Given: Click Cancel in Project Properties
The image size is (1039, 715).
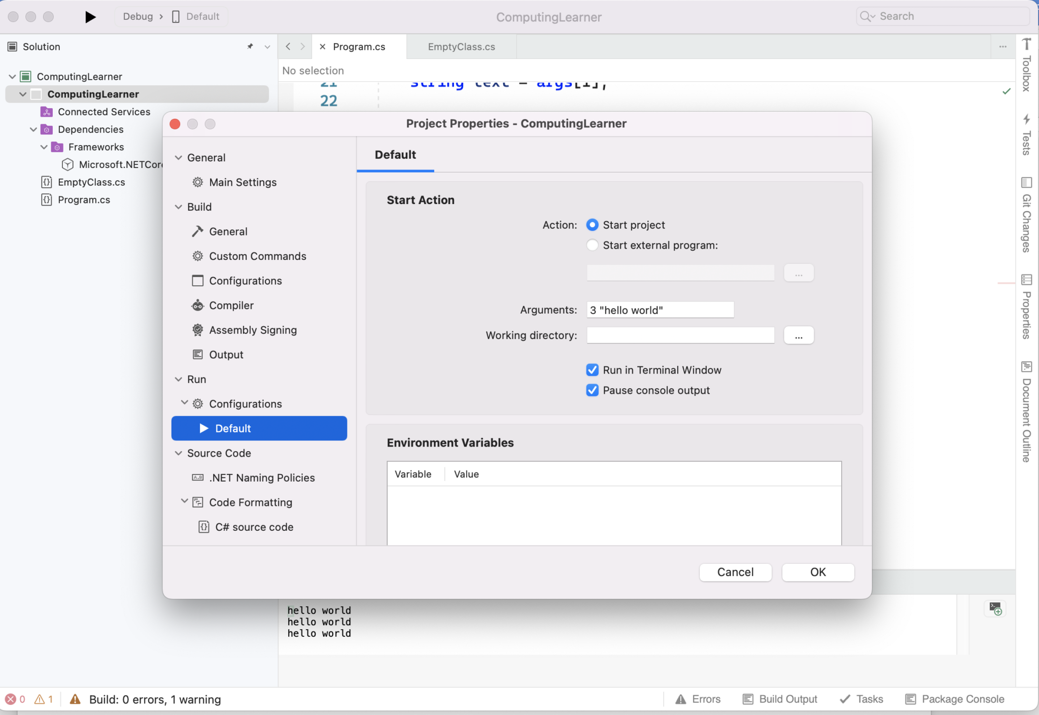Looking at the screenshot, I should click(735, 572).
